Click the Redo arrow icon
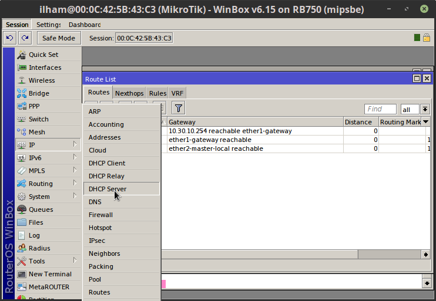Image resolution: width=436 pixels, height=301 pixels. pyautogui.click(x=25, y=38)
